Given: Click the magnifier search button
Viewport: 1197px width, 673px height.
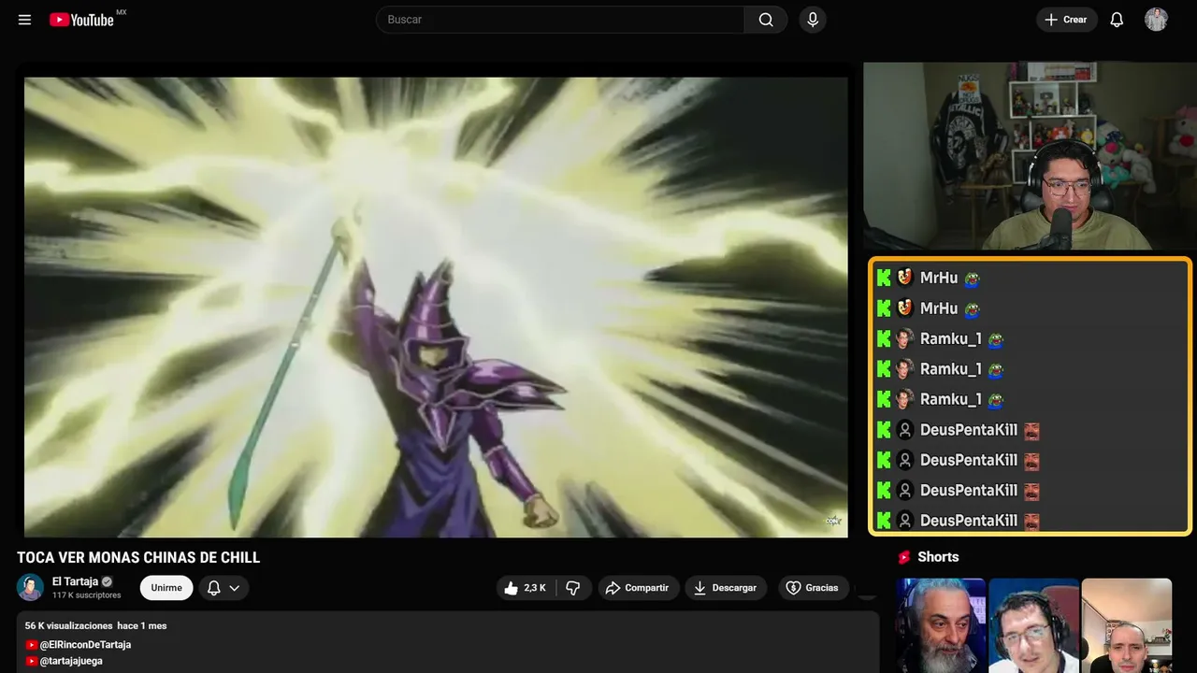Looking at the screenshot, I should click(766, 20).
